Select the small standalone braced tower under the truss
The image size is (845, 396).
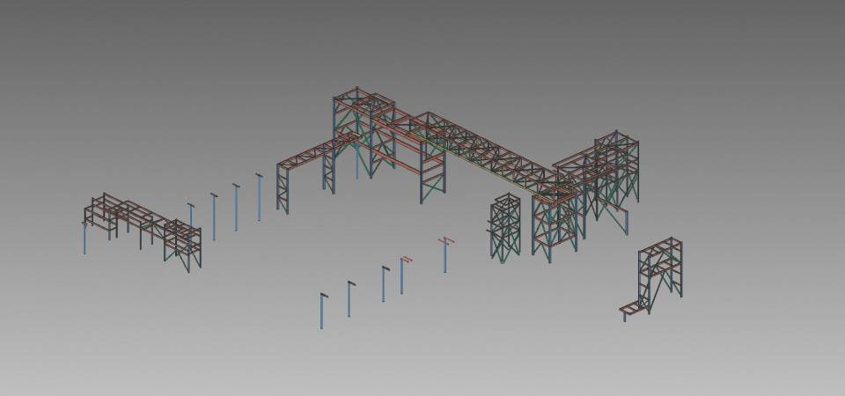pyautogui.click(x=505, y=227)
